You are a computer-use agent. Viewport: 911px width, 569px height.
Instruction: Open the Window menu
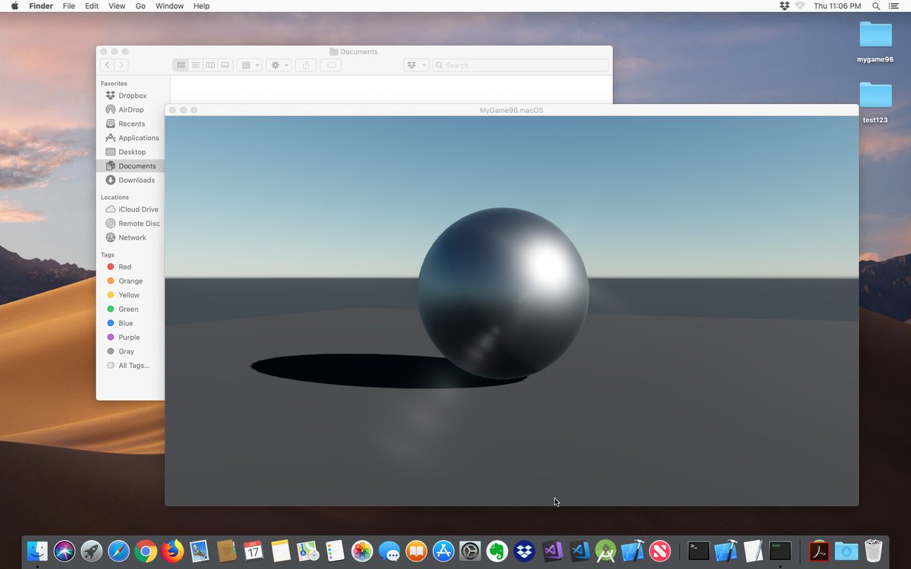pos(169,6)
